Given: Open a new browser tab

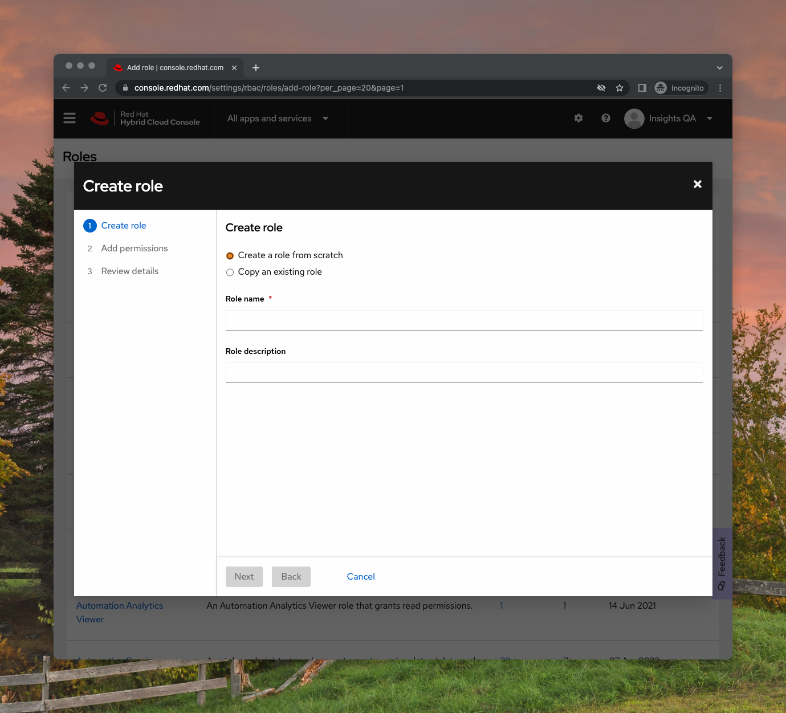Looking at the screenshot, I should 256,68.
